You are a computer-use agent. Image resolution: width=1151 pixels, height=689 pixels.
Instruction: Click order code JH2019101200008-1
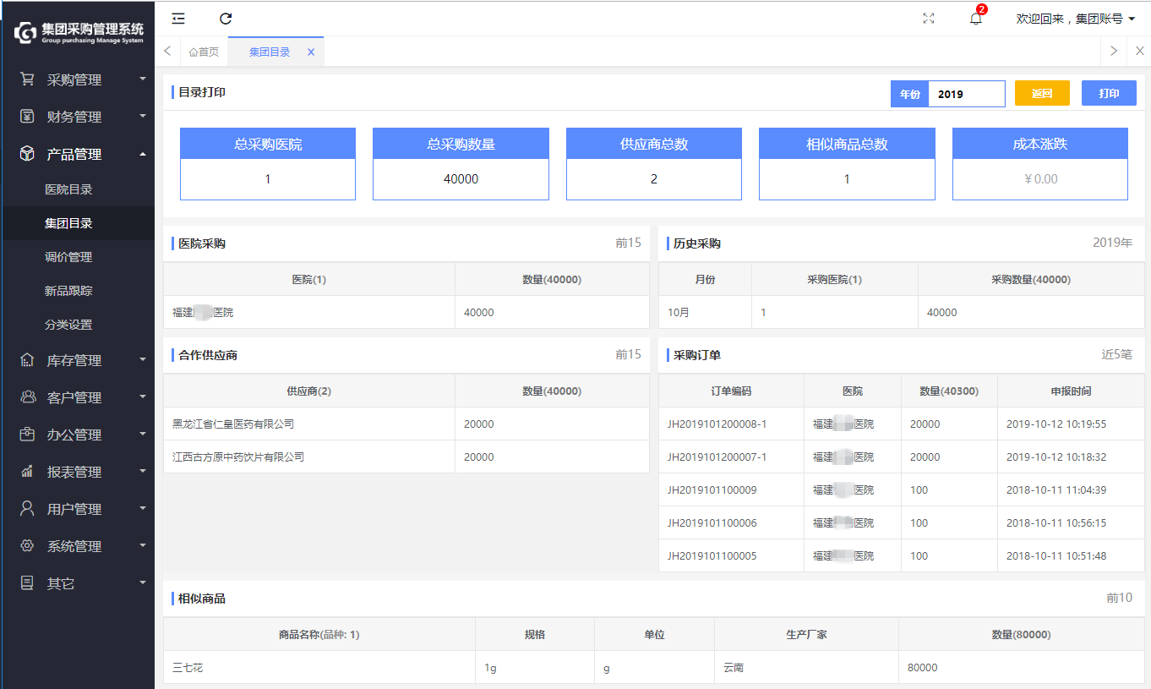717,424
